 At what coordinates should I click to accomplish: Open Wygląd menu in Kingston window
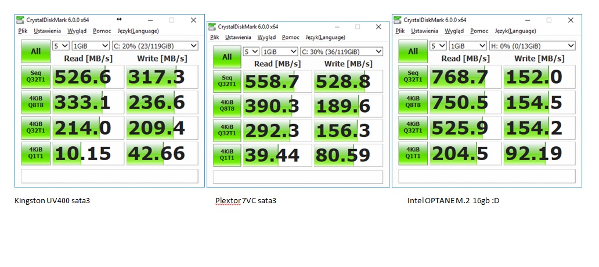[x=77, y=31]
